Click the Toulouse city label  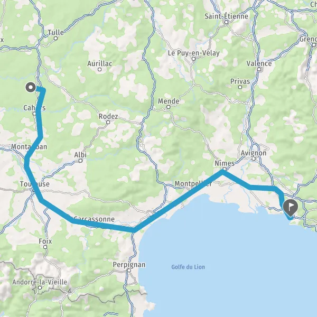click(35, 184)
